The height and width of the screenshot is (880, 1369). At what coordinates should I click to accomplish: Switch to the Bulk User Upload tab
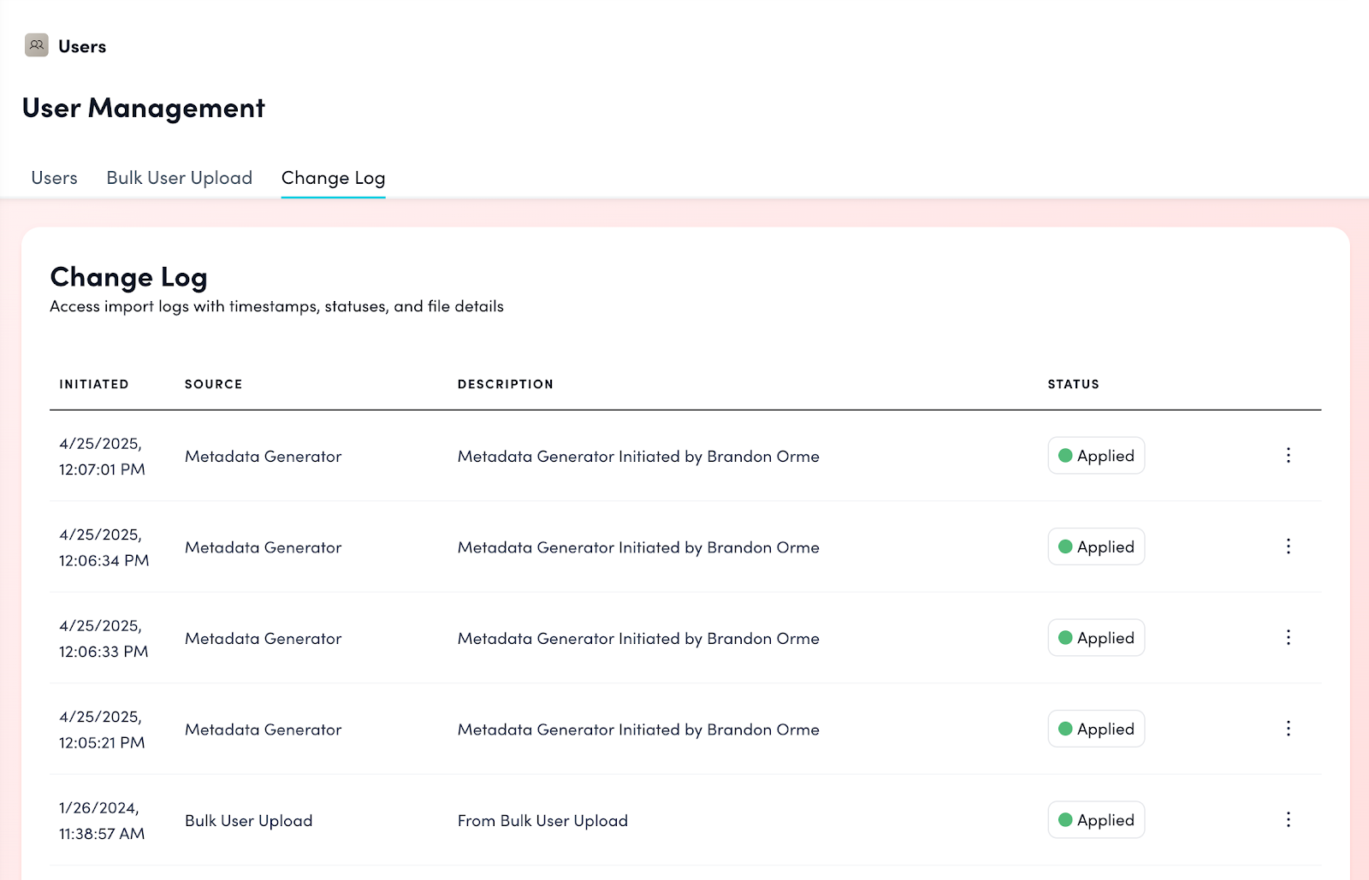point(179,178)
